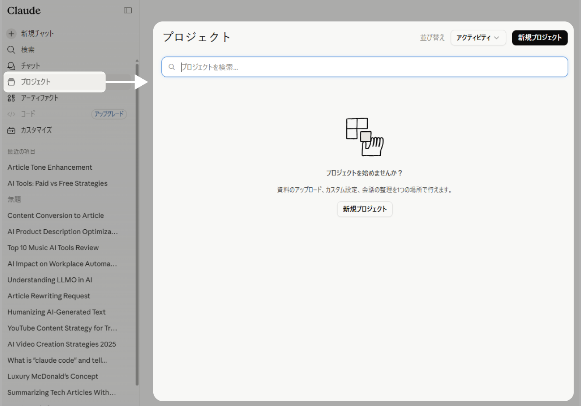Open チャット via its speech bubble icon

[x=11, y=66]
